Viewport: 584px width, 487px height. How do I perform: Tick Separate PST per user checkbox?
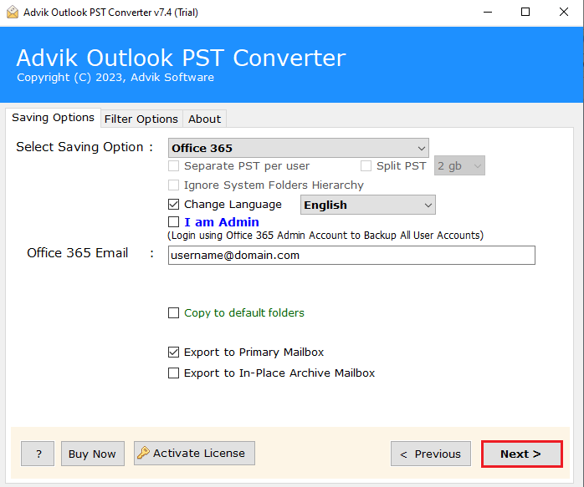pos(173,165)
